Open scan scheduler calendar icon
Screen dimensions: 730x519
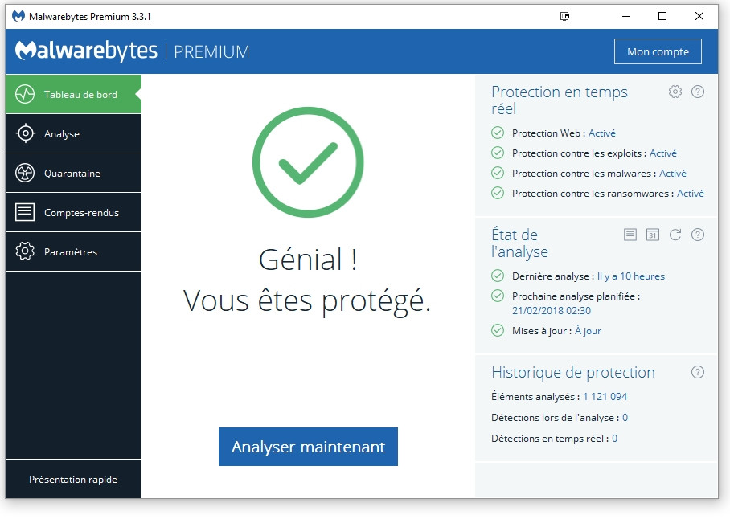[653, 235]
